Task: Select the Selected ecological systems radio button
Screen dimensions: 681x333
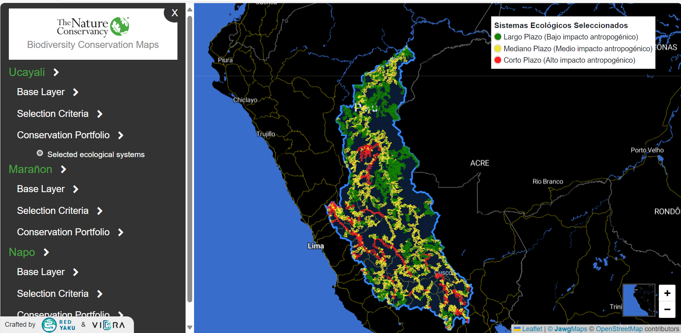Action: point(40,153)
